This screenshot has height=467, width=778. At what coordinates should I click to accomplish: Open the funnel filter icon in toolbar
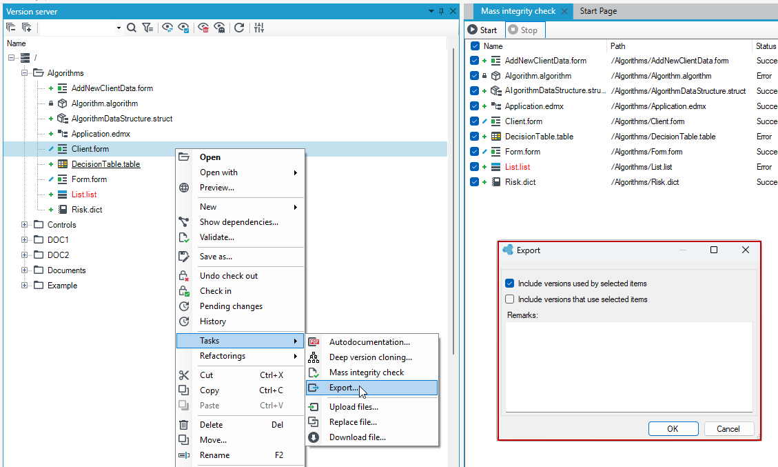pos(147,28)
